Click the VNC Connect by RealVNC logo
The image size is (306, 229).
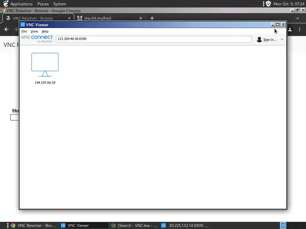[37, 39]
